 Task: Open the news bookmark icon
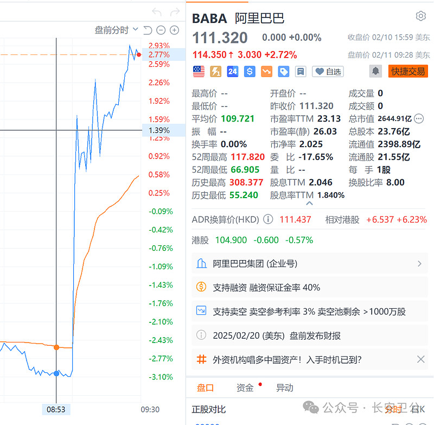299,71
